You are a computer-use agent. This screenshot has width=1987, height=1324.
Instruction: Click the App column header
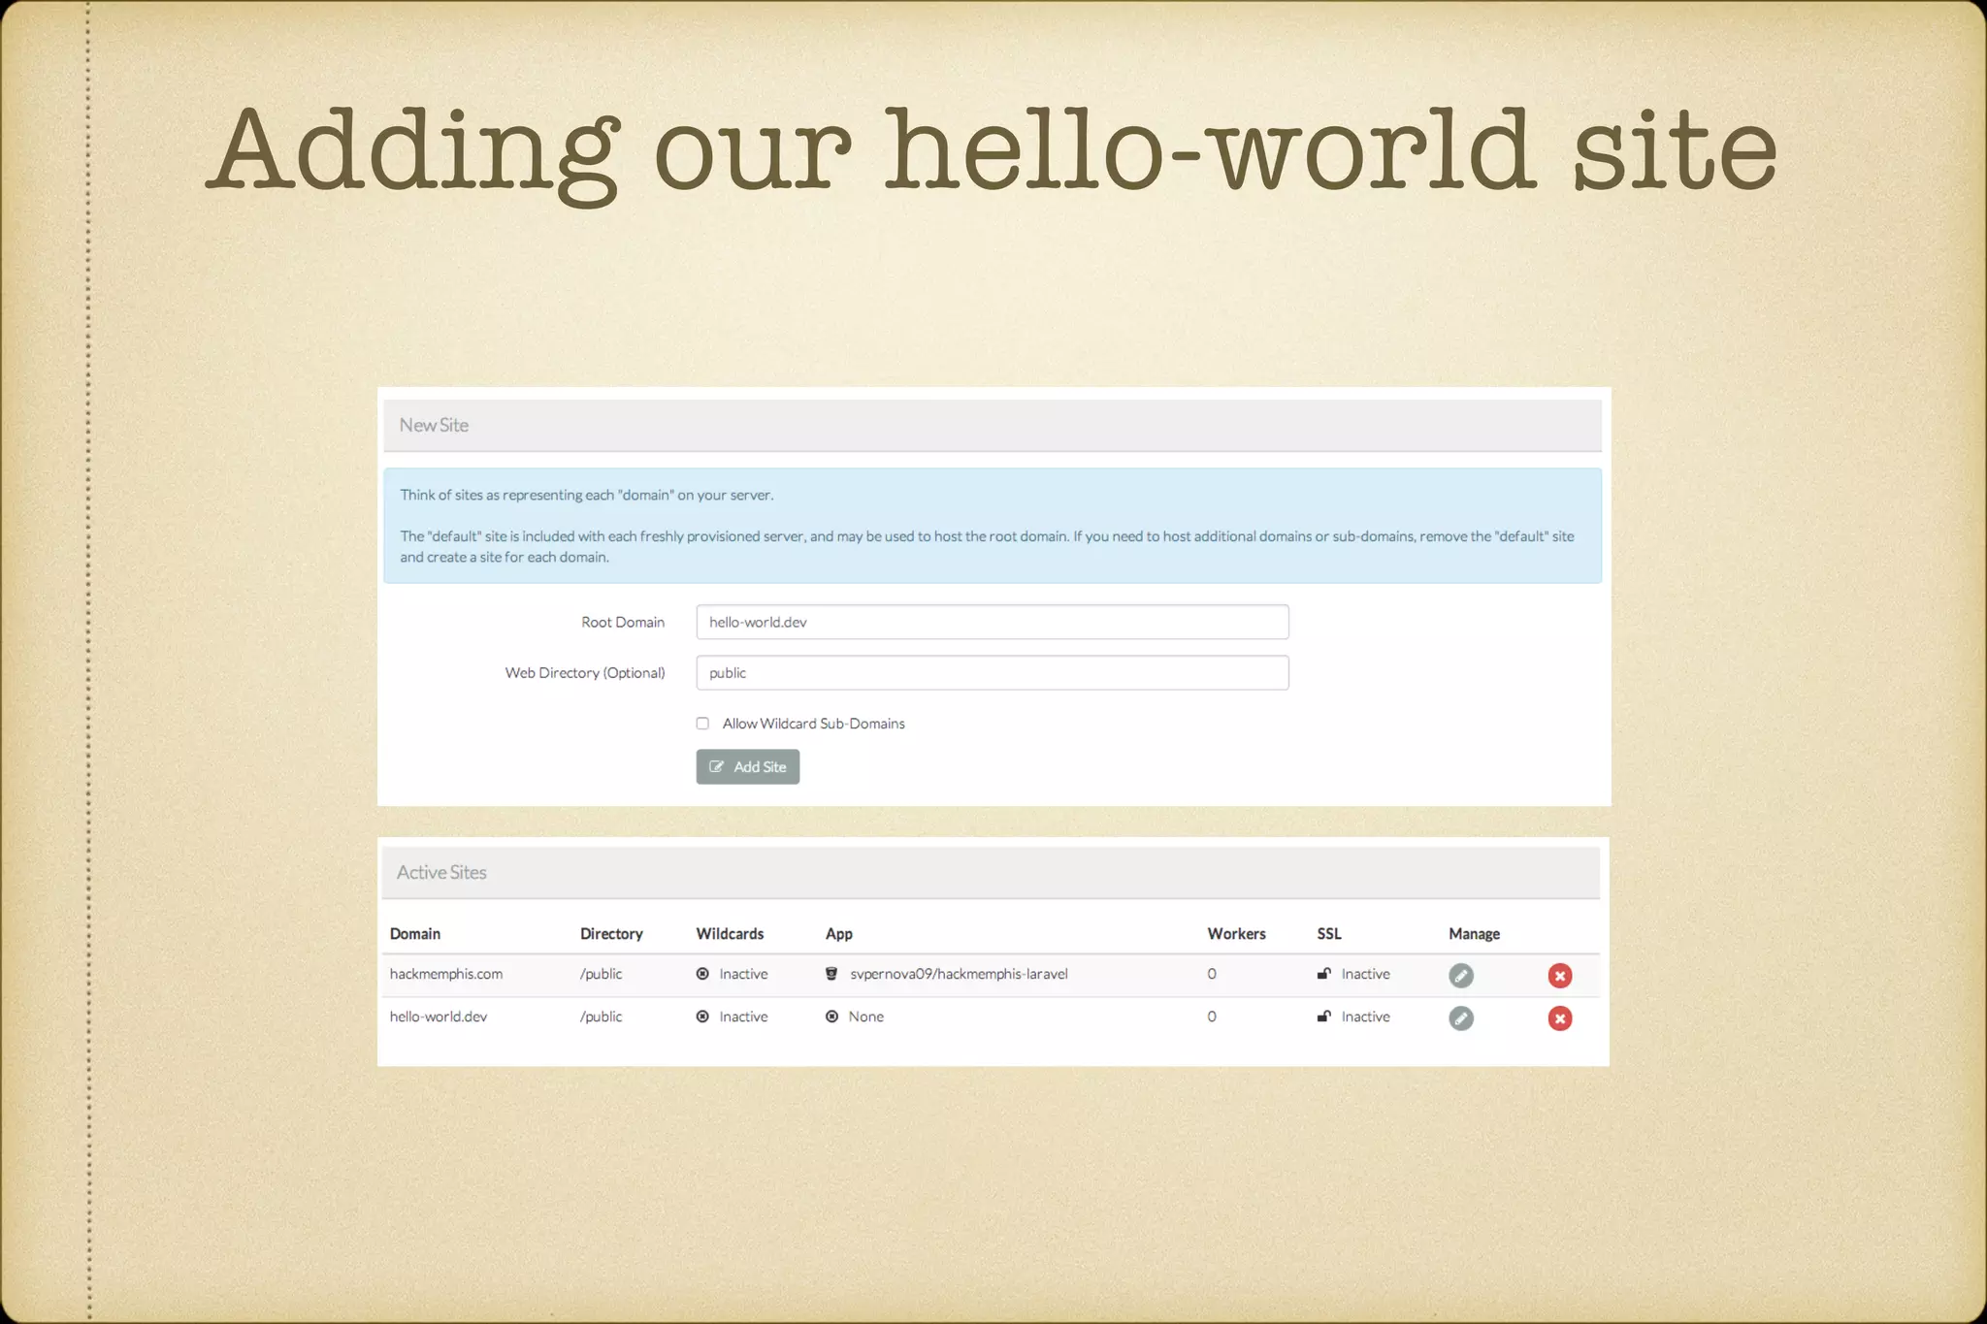click(838, 933)
